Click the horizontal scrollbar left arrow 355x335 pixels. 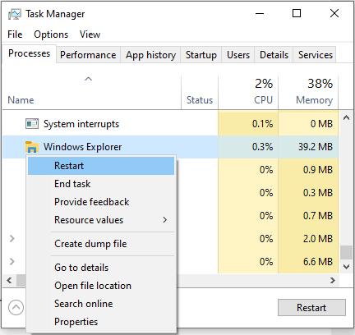tap(9, 280)
